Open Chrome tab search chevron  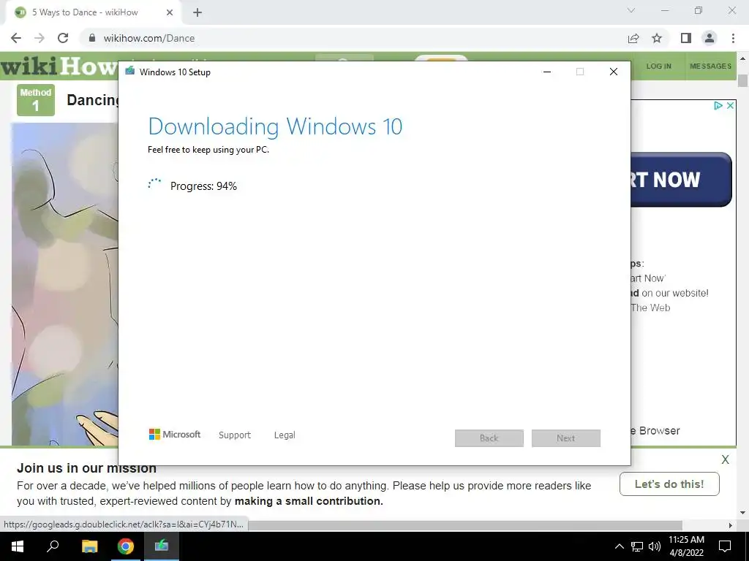coord(631,10)
